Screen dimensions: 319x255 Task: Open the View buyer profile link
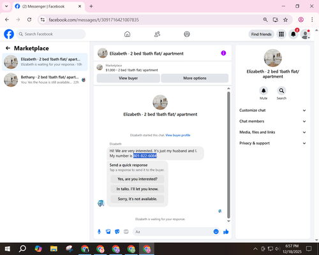178,135
